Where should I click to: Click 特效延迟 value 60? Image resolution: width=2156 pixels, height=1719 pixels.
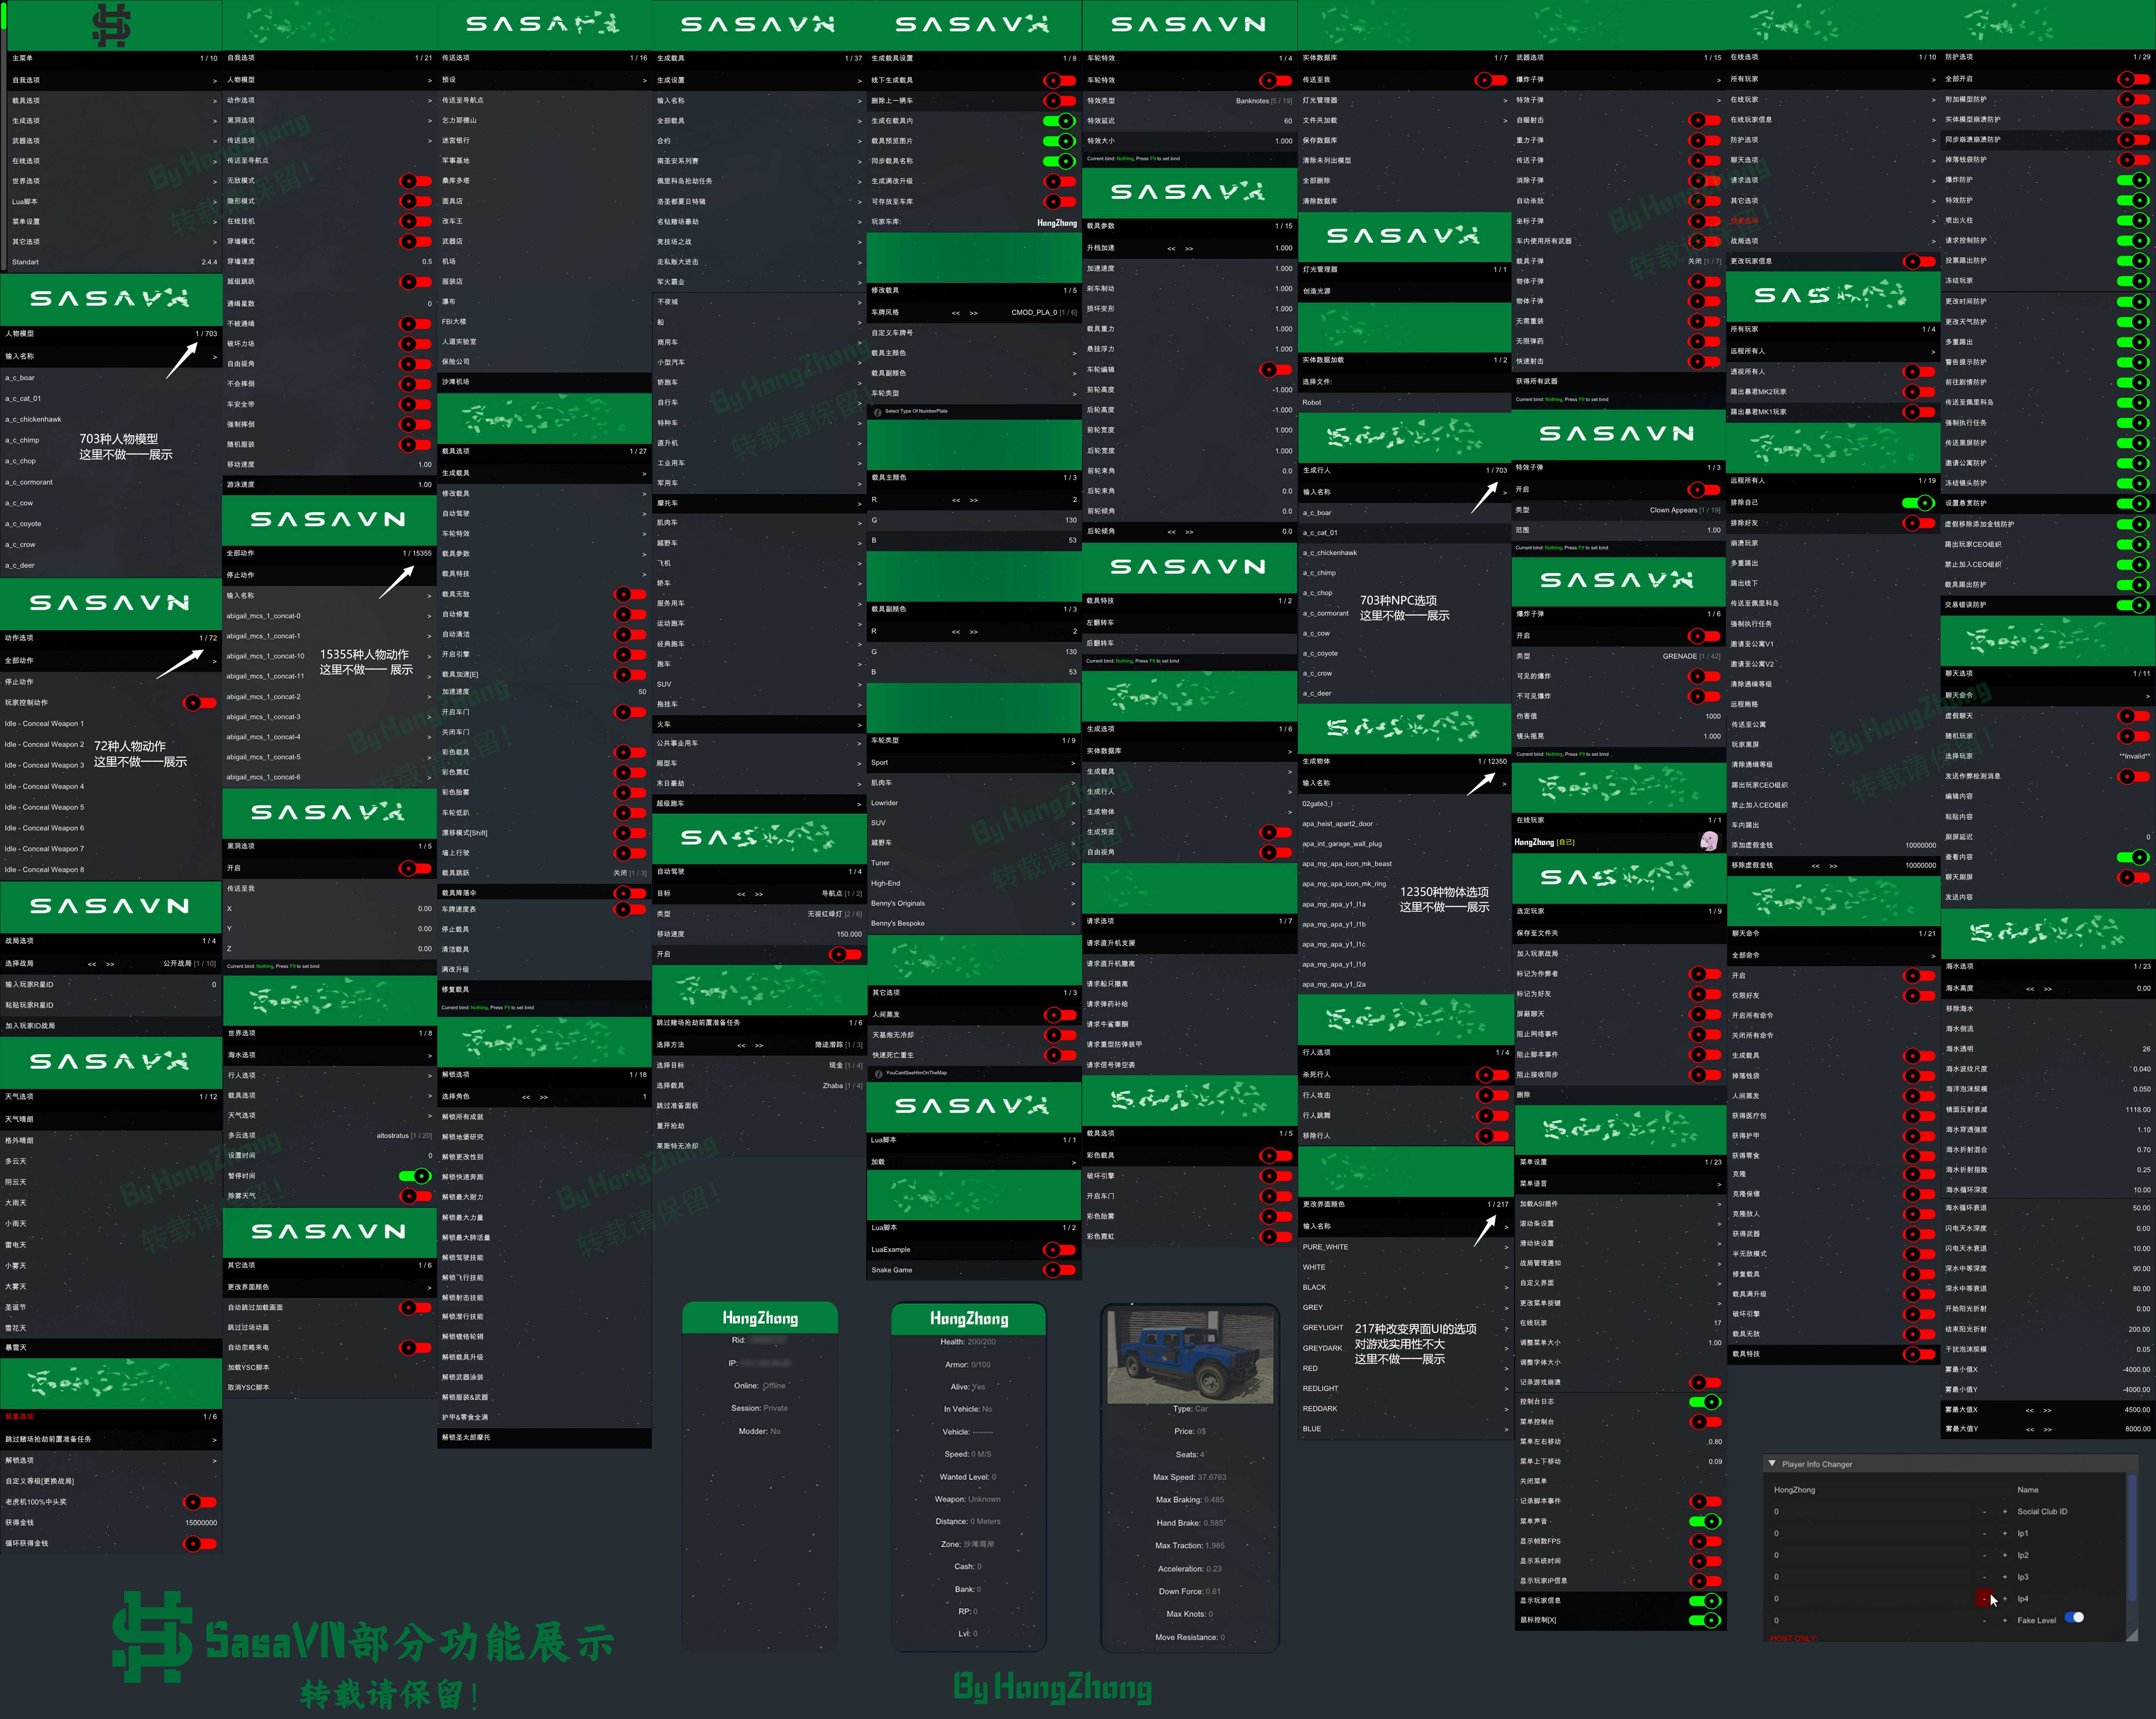[1288, 121]
